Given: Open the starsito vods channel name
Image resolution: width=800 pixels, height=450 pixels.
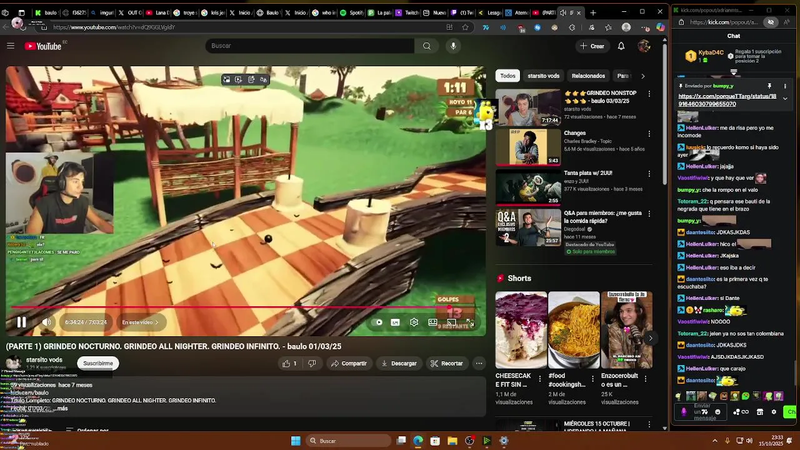Looking at the screenshot, I should coord(44,360).
